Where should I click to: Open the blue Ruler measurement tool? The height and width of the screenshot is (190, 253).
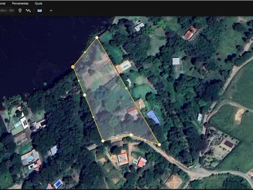[x=40, y=10]
